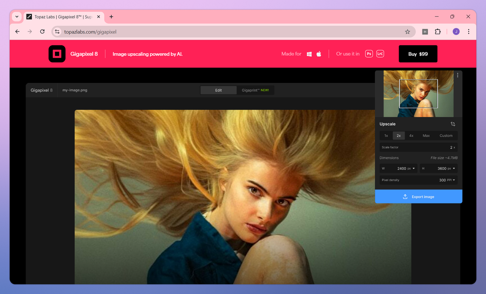Click the Windows platform icon

309,54
